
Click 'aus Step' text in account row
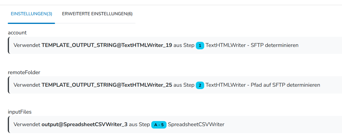(184, 45)
